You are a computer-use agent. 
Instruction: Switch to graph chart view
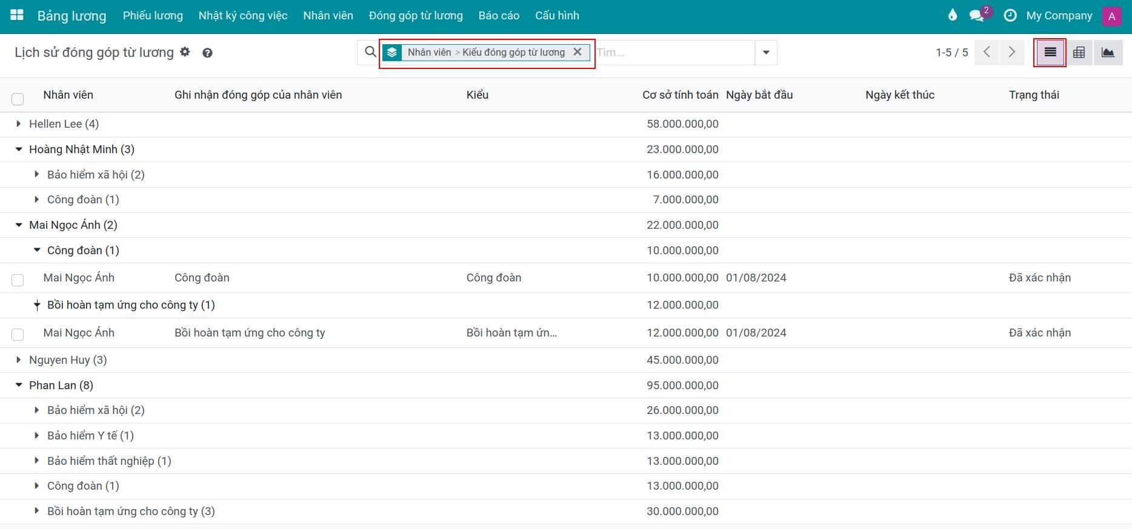click(1108, 53)
